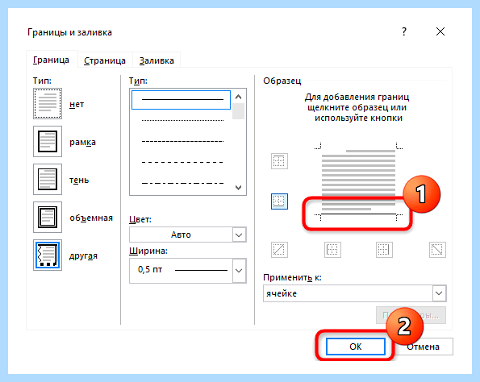Viewport: 480px width, 382px height.
Task: Select the solid line style
Action: [x=181, y=100]
